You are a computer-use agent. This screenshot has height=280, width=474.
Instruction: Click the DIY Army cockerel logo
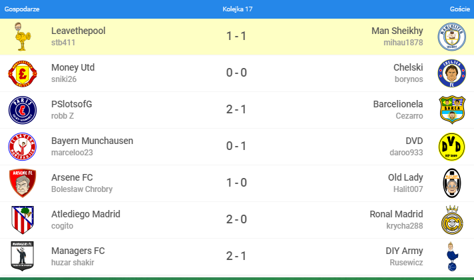[451, 257]
